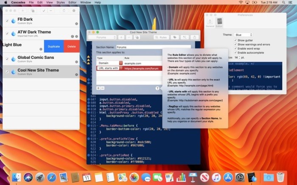Click the help question mark button

tap(157, 88)
